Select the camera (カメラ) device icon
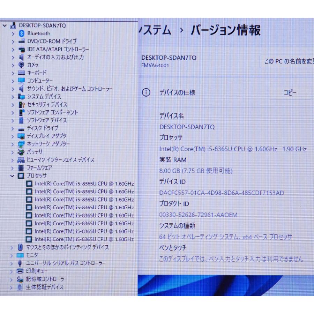314x314 pixels. pyautogui.click(x=21, y=65)
